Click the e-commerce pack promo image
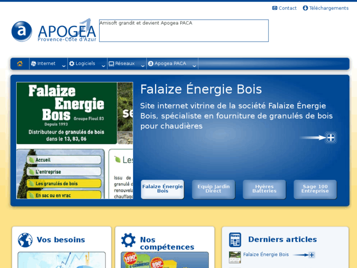This screenshot has height=268, width=357. (165, 260)
